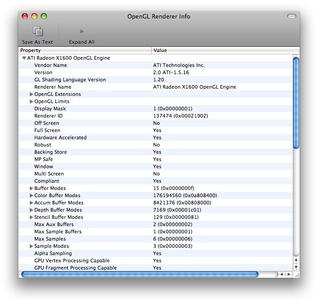Image resolution: width=318 pixels, height=303 pixels.
Task: Collapse the ATI Radeon X1600 OpenGL Engine tree
Action: tap(24, 58)
